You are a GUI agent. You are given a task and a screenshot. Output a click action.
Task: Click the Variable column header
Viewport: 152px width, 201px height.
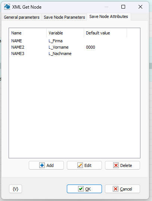(65, 33)
